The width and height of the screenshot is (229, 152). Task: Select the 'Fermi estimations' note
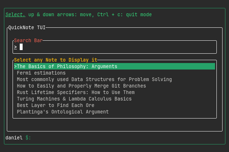coord(41,73)
